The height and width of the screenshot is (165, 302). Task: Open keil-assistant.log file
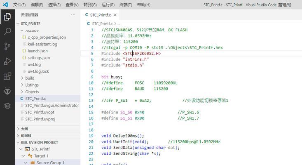[42, 44]
